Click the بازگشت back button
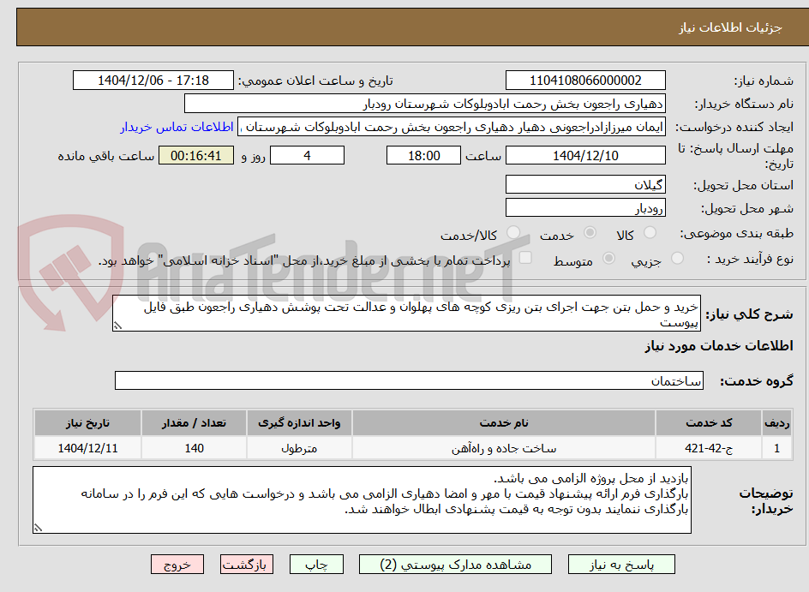This screenshot has width=809, height=592. click(246, 565)
